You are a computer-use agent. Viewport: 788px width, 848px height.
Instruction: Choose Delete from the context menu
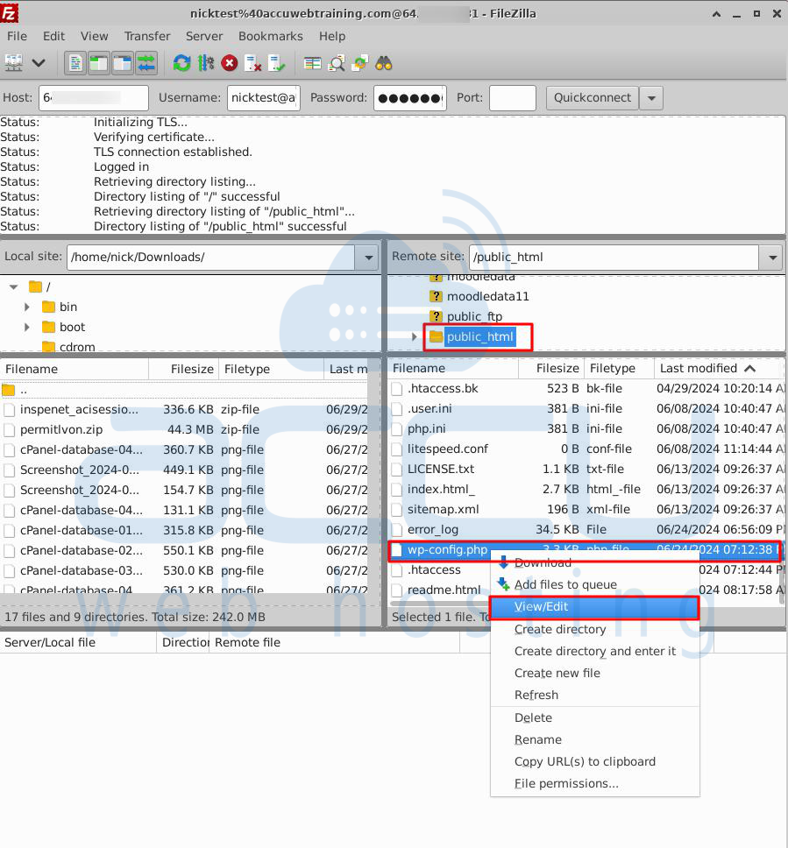[x=594, y=717]
